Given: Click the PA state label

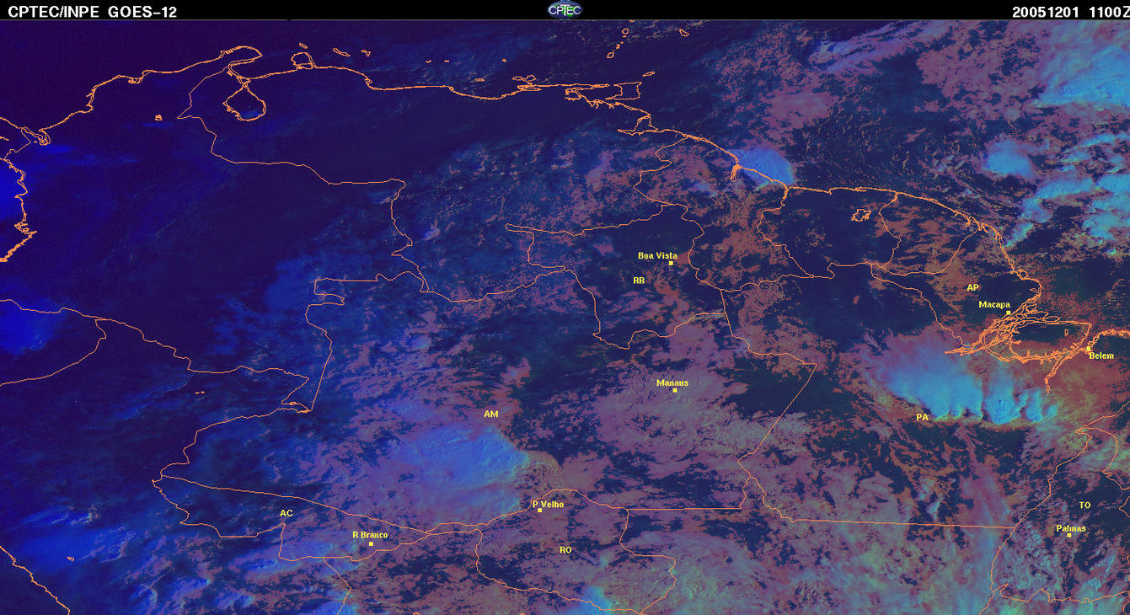Looking at the screenshot, I should pos(922,417).
